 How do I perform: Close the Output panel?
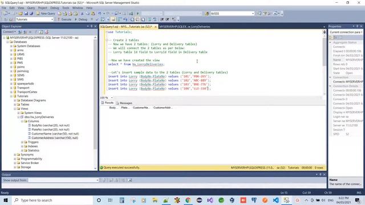(325, 175)
